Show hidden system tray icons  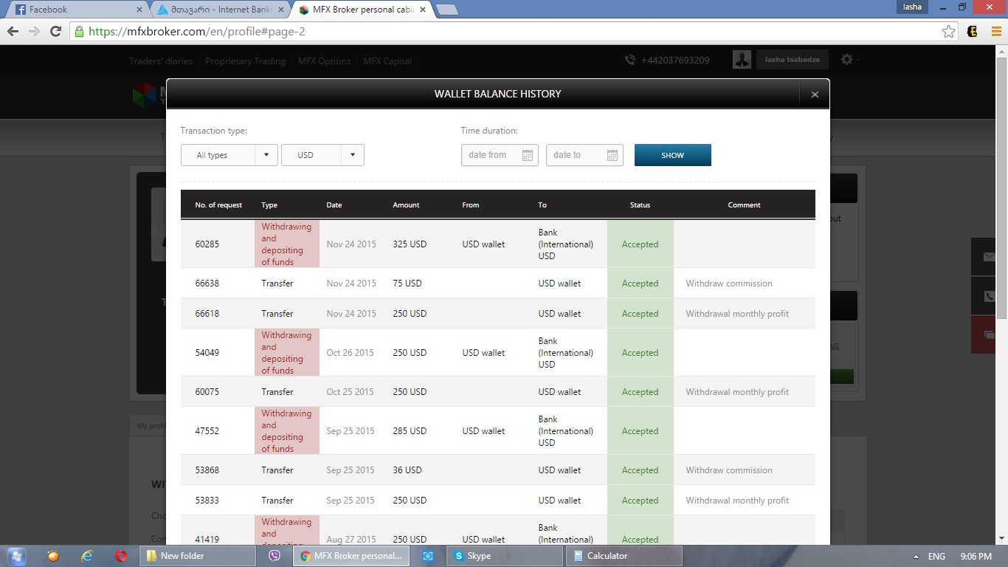click(916, 557)
